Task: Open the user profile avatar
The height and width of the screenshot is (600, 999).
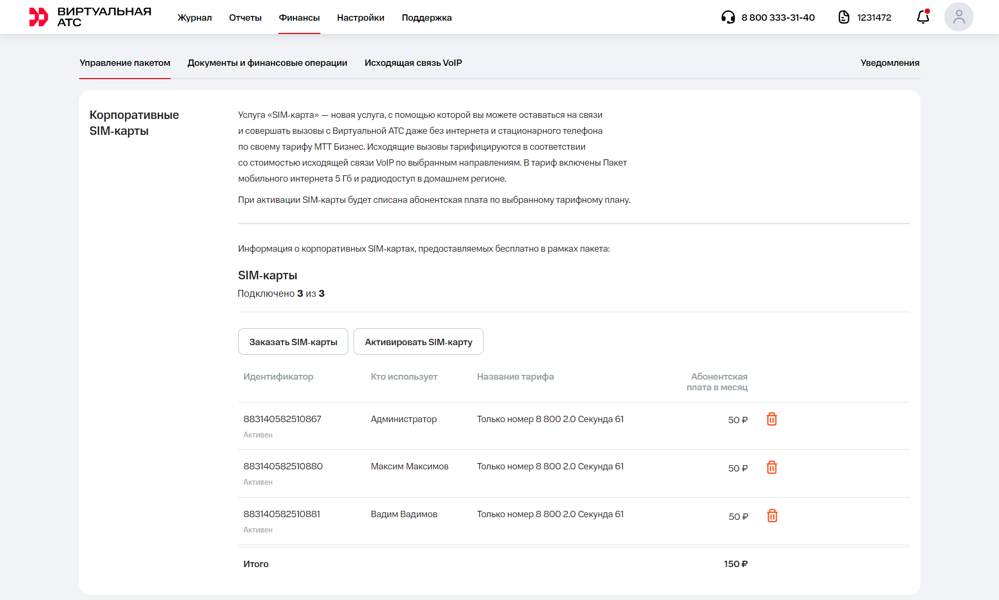Action: 958,17
